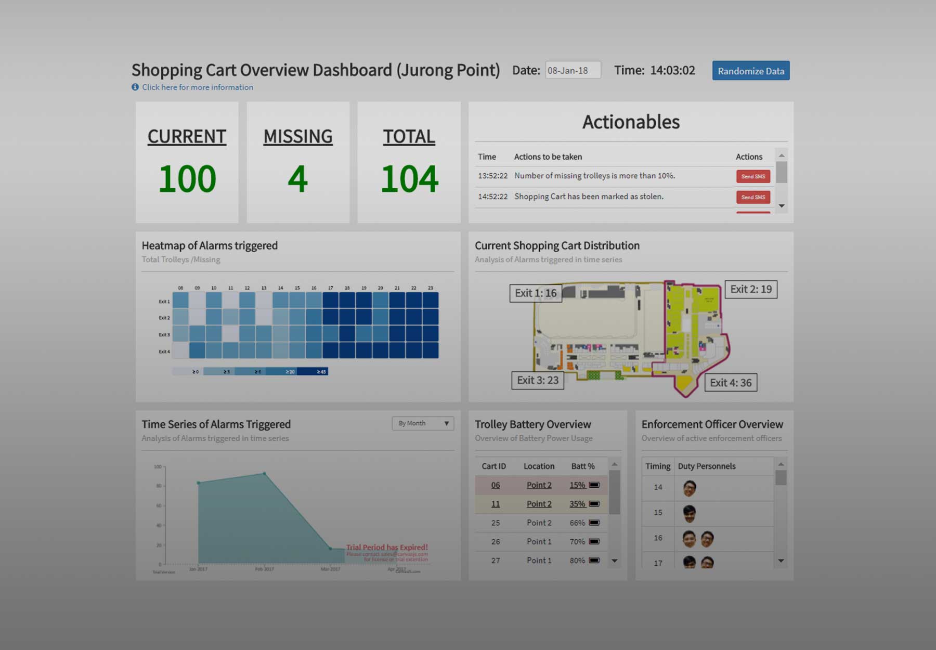
Task: Open Cart ID 06 link
Action: [x=496, y=485]
